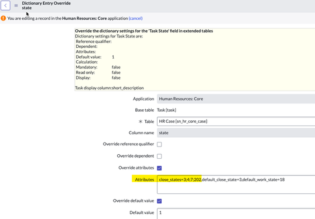Click the bold Override dictionary settings heading
Screen dimensions: 315x219
144,31
